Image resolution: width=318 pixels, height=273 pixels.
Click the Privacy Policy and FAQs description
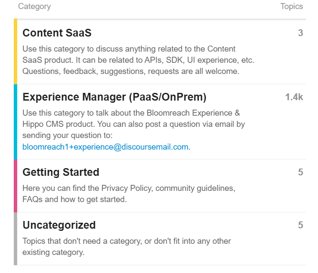coord(129,194)
